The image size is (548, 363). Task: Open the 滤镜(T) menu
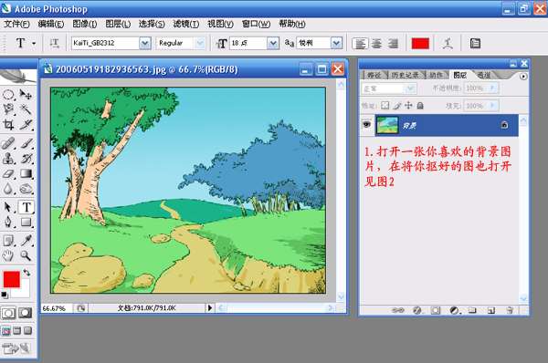[x=186, y=24]
